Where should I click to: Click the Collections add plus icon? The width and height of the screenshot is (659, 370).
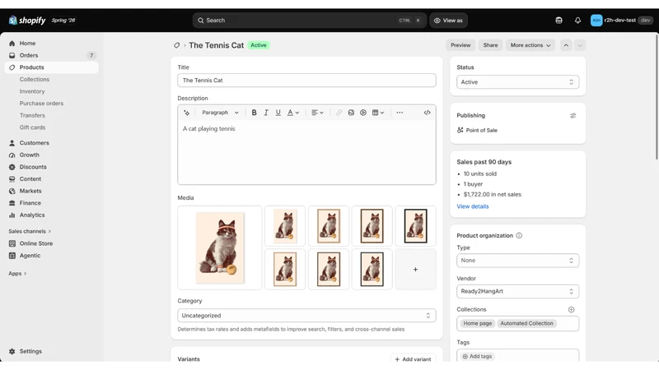[x=571, y=310]
